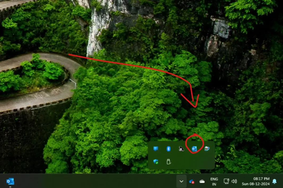Image resolution: width=283 pixels, height=188 pixels.
Task: Collapse the hidden icons chevron
Action: coord(182,181)
